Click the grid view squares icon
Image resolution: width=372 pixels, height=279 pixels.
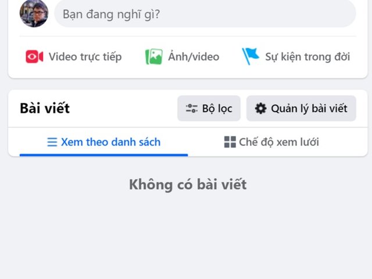pyautogui.click(x=230, y=142)
